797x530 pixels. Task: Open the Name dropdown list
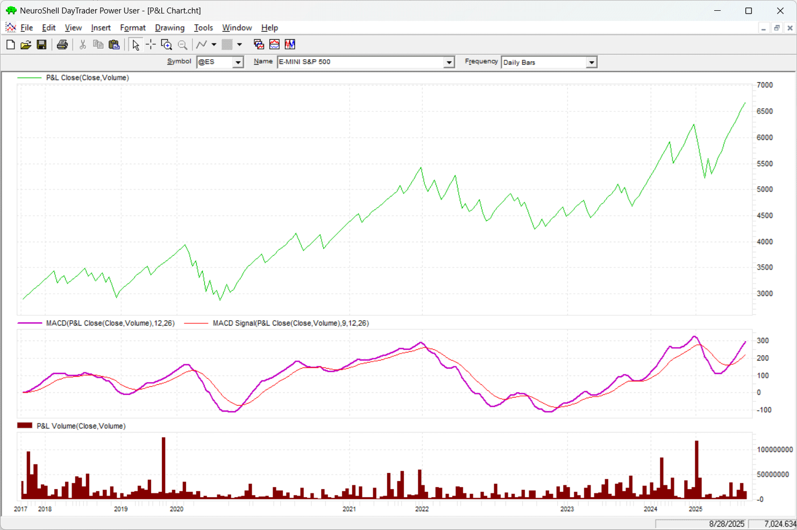pos(449,62)
